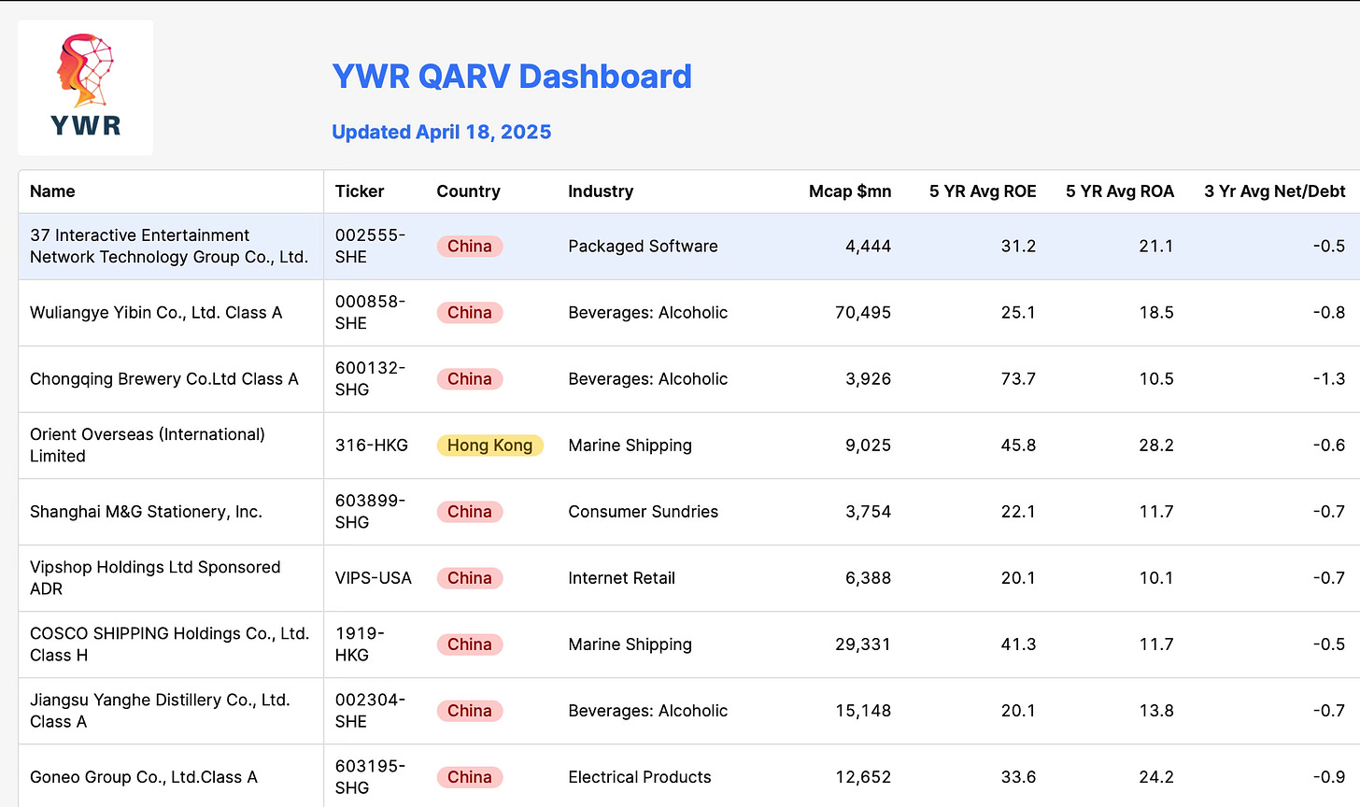Screen dimensions: 1360x807
Task: Click Consumer Sundries industry cell
Action: tap(643, 512)
